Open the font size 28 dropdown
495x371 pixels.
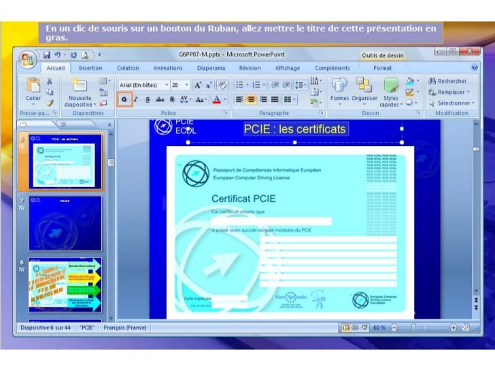click(187, 85)
